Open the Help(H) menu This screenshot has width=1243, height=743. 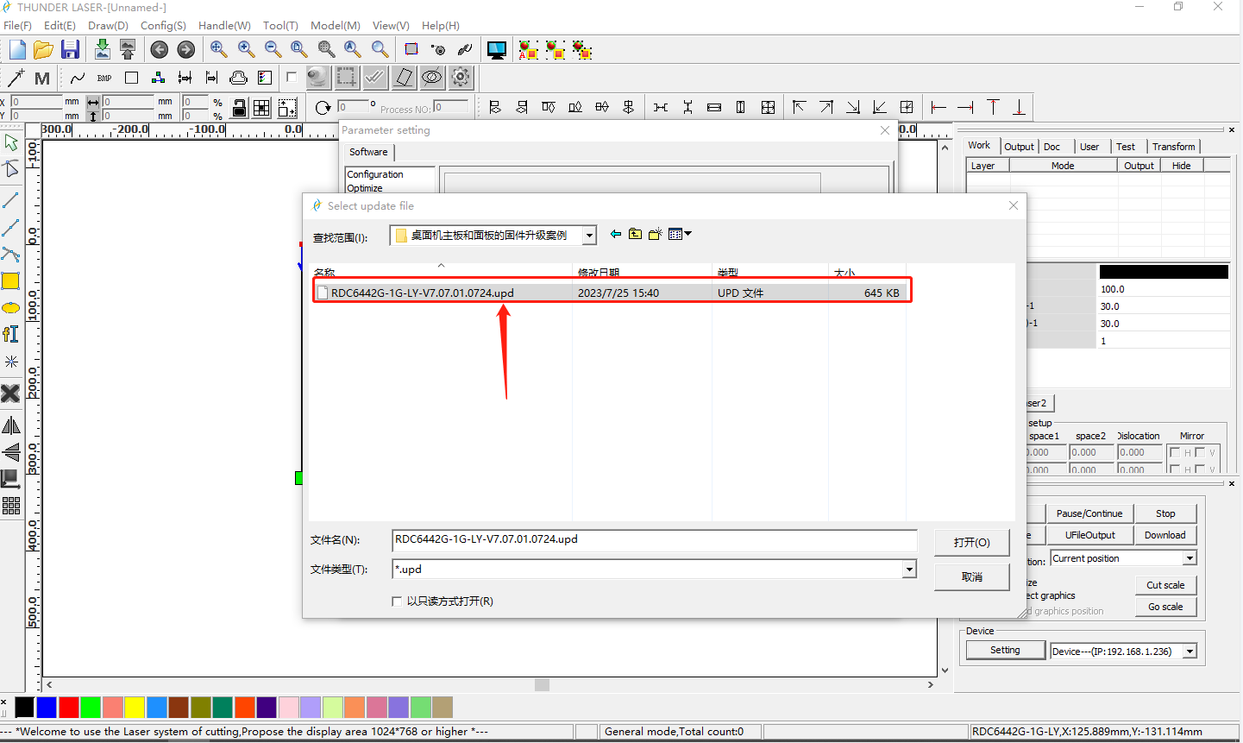click(440, 26)
